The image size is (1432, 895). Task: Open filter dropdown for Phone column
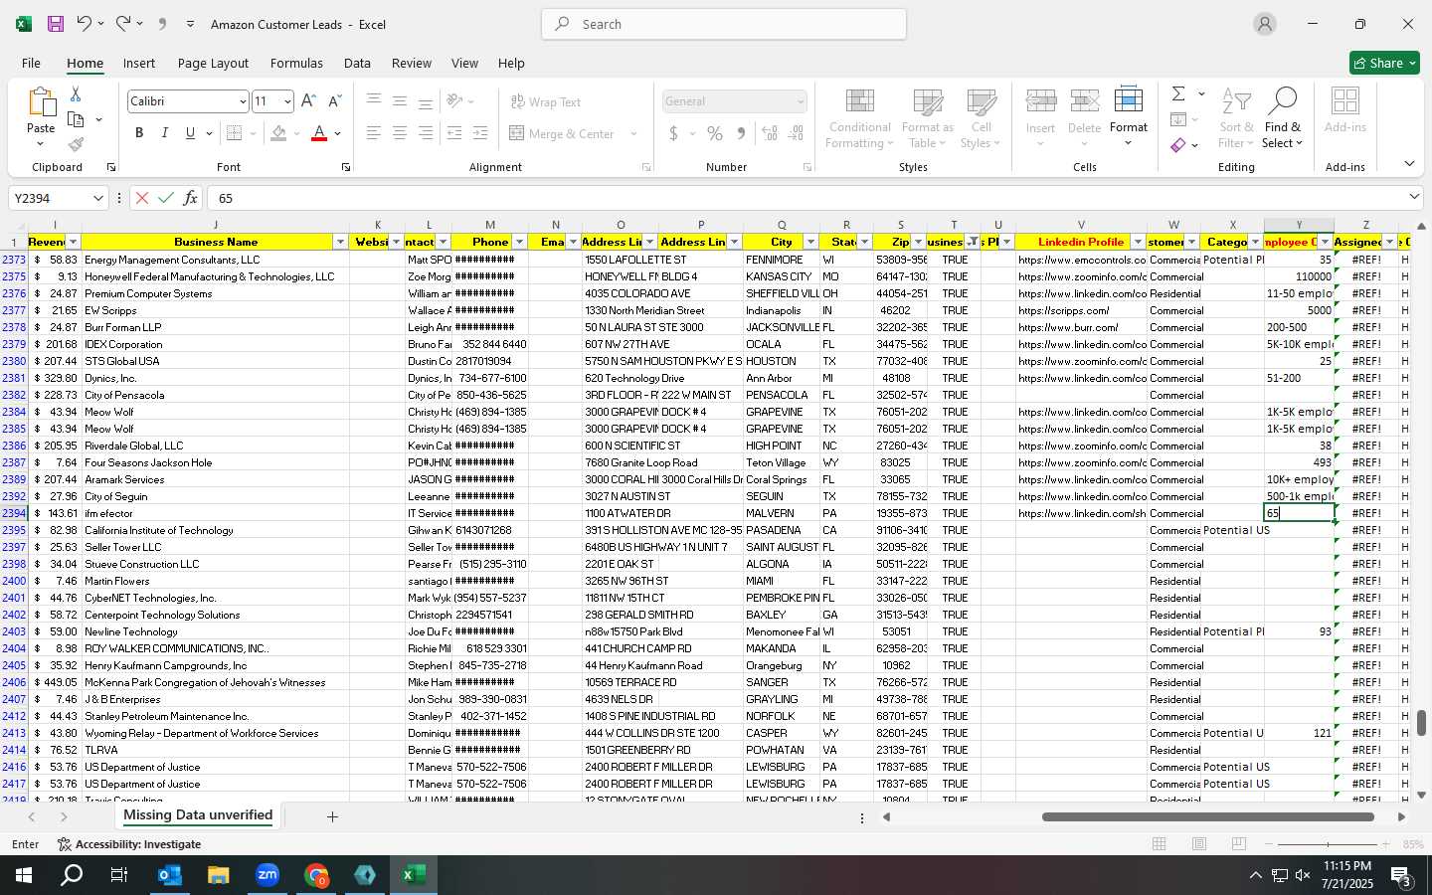point(518,243)
